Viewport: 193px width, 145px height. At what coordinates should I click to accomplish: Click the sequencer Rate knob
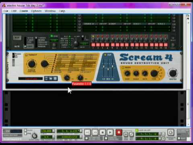point(54,45)
